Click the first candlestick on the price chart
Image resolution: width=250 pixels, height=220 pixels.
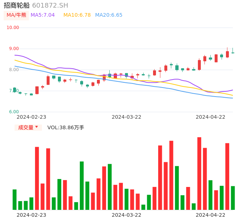pyautogui.click(x=15, y=90)
